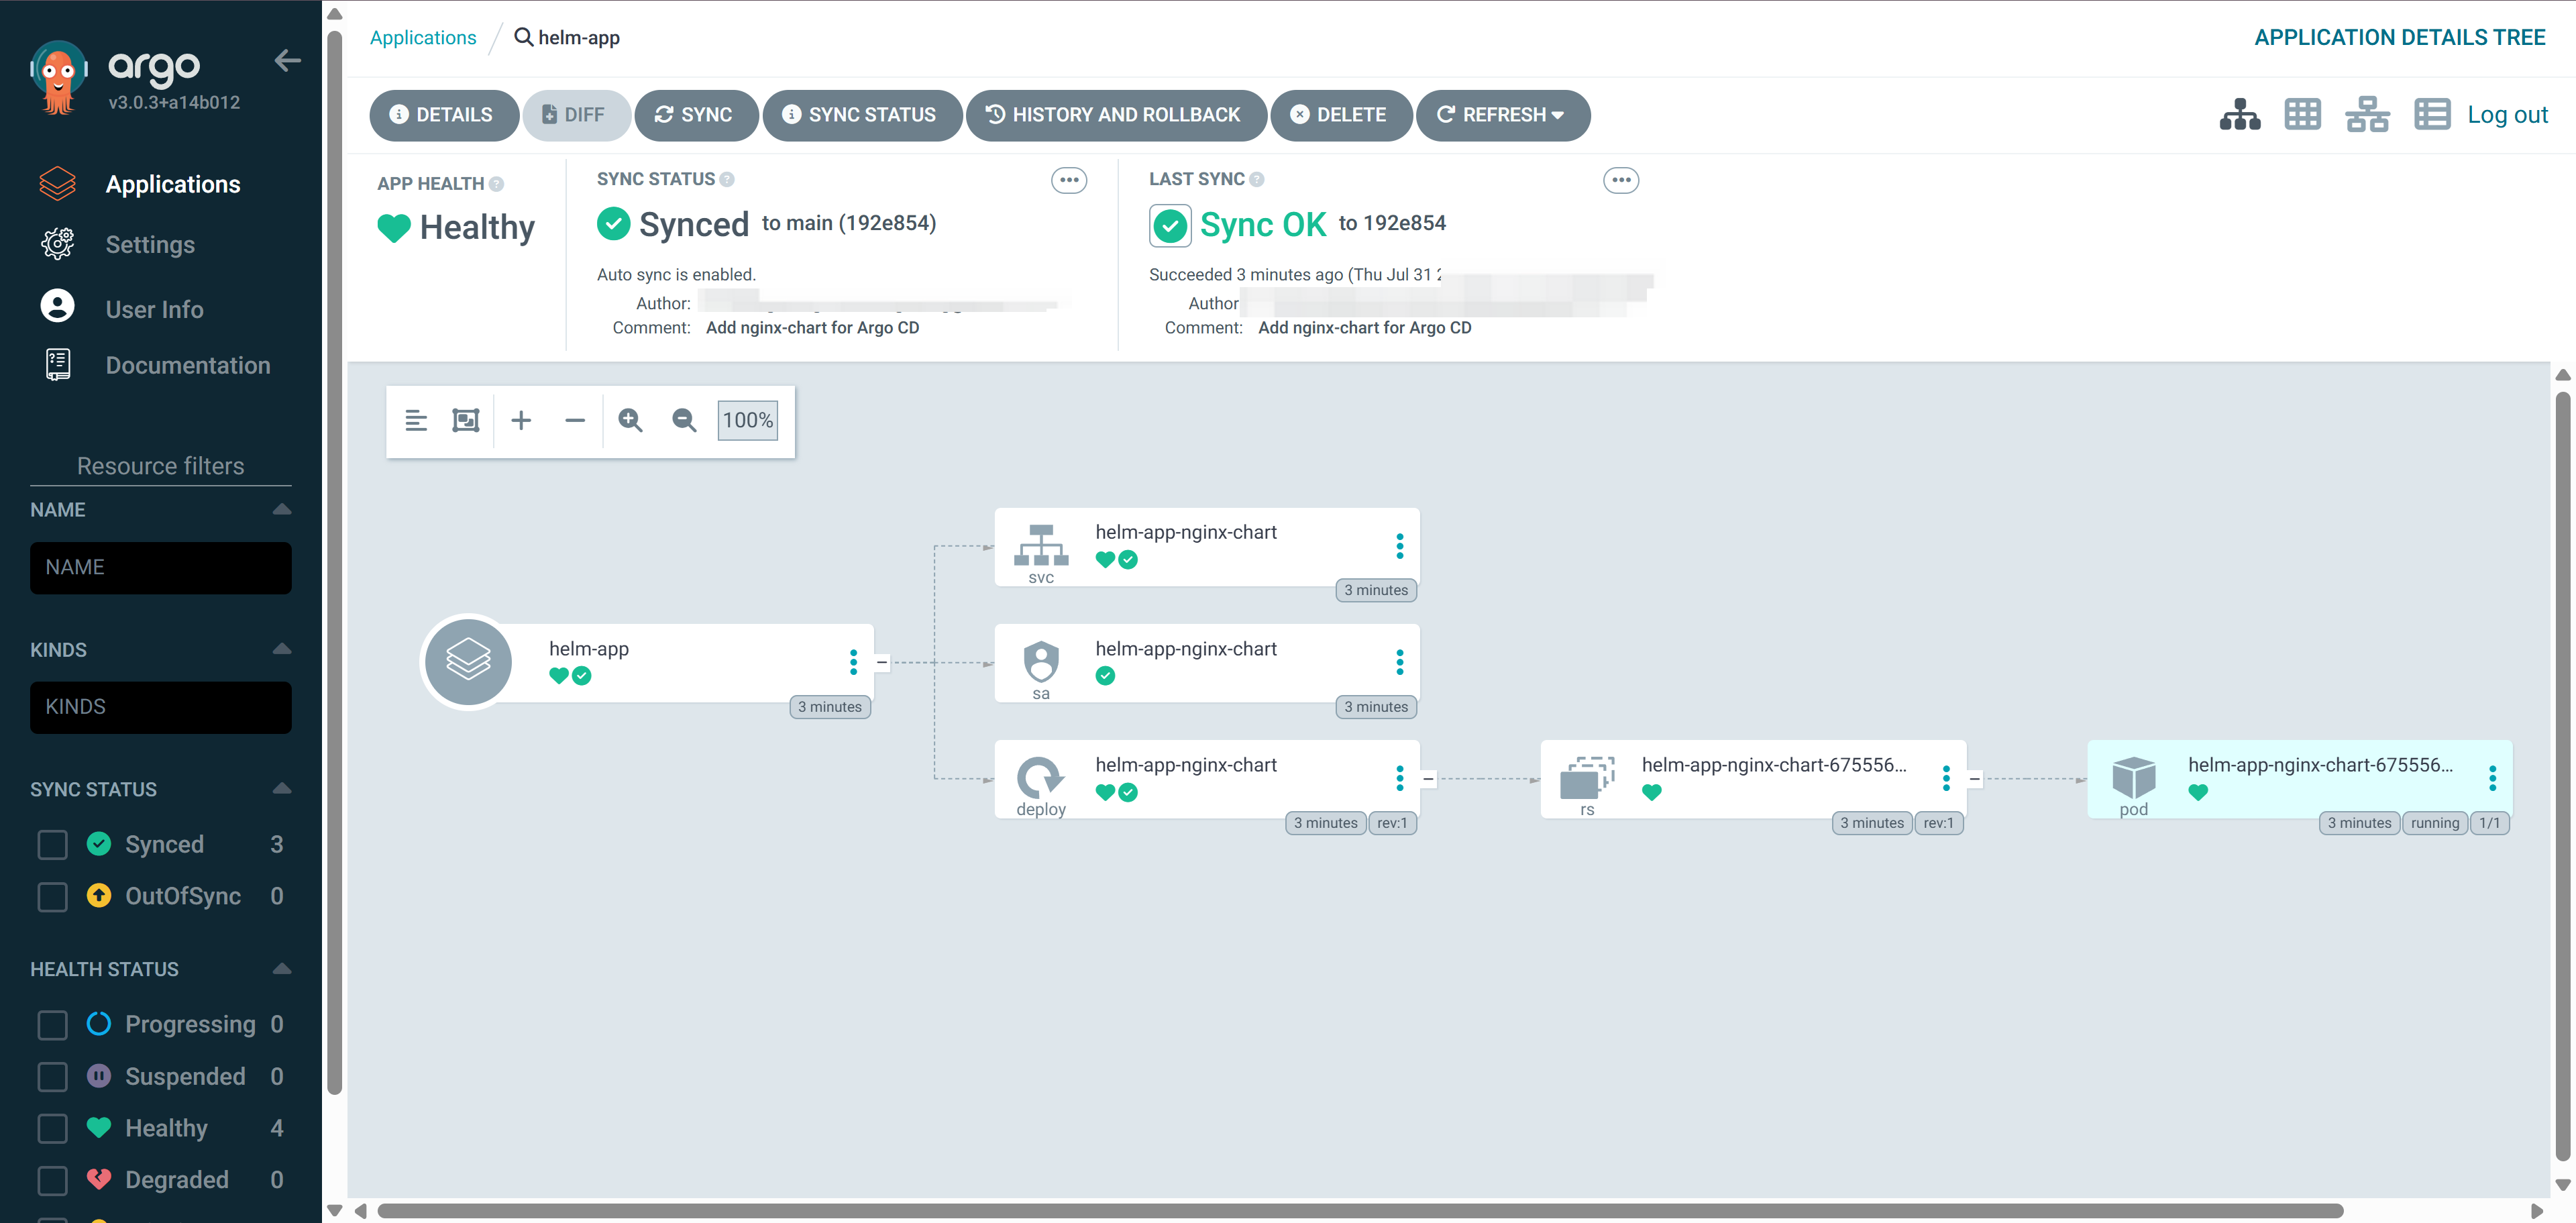This screenshot has height=1223, width=2576.
Task: Open the helm-app node kebab menu
Action: (853, 662)
